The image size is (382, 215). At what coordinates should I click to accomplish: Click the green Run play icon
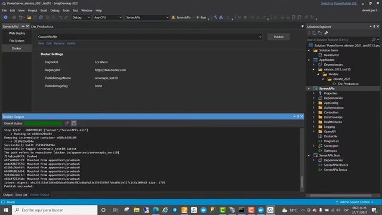[x=198, y=17]
